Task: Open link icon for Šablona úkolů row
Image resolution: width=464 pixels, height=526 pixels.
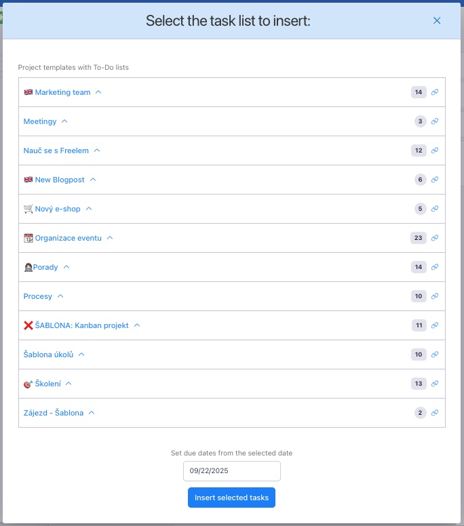Action: pos(435,355)
